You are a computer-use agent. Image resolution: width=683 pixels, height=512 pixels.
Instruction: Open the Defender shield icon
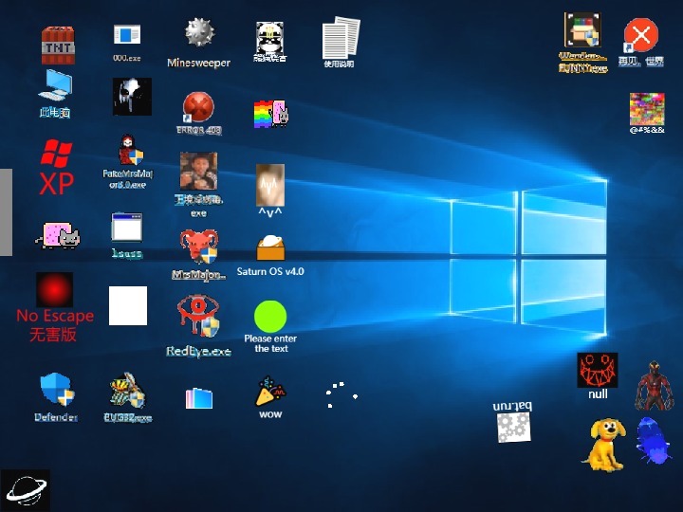click(x=56, y=391)
